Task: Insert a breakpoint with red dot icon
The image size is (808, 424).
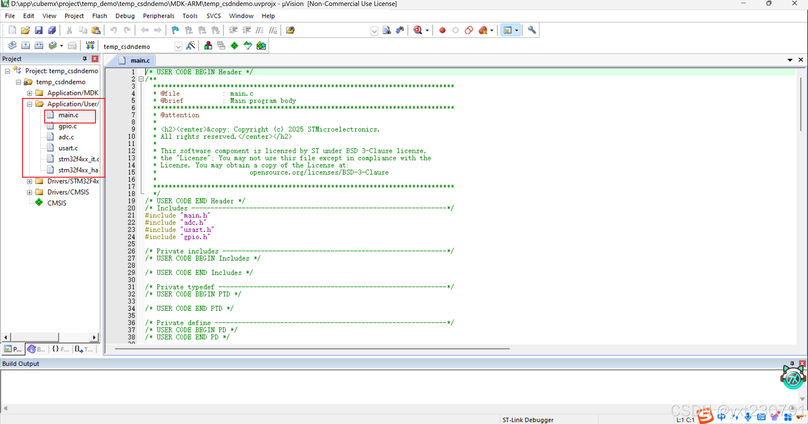Action: (442, 30)
